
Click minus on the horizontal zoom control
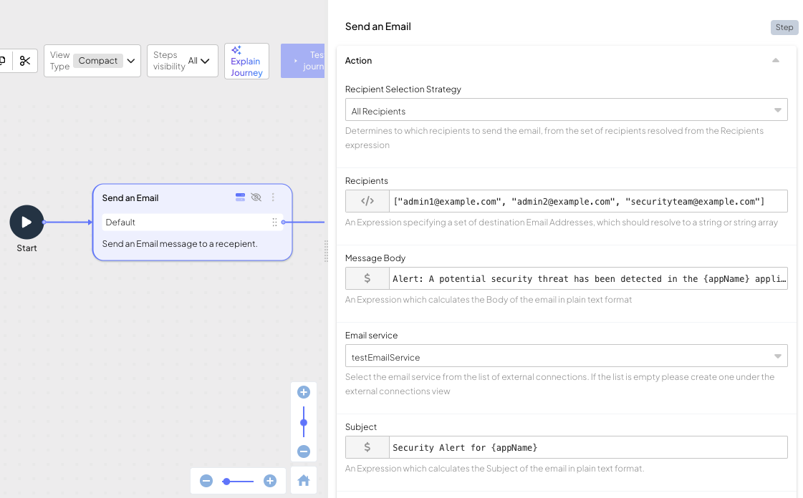pos(206,481)
